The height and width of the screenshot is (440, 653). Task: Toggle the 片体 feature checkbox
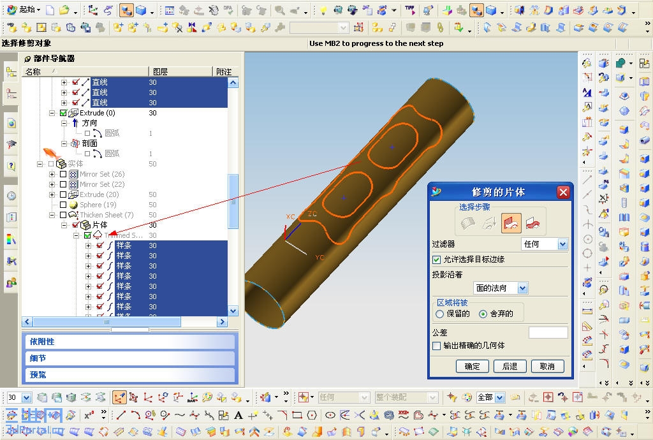click(x=75, y=225)
